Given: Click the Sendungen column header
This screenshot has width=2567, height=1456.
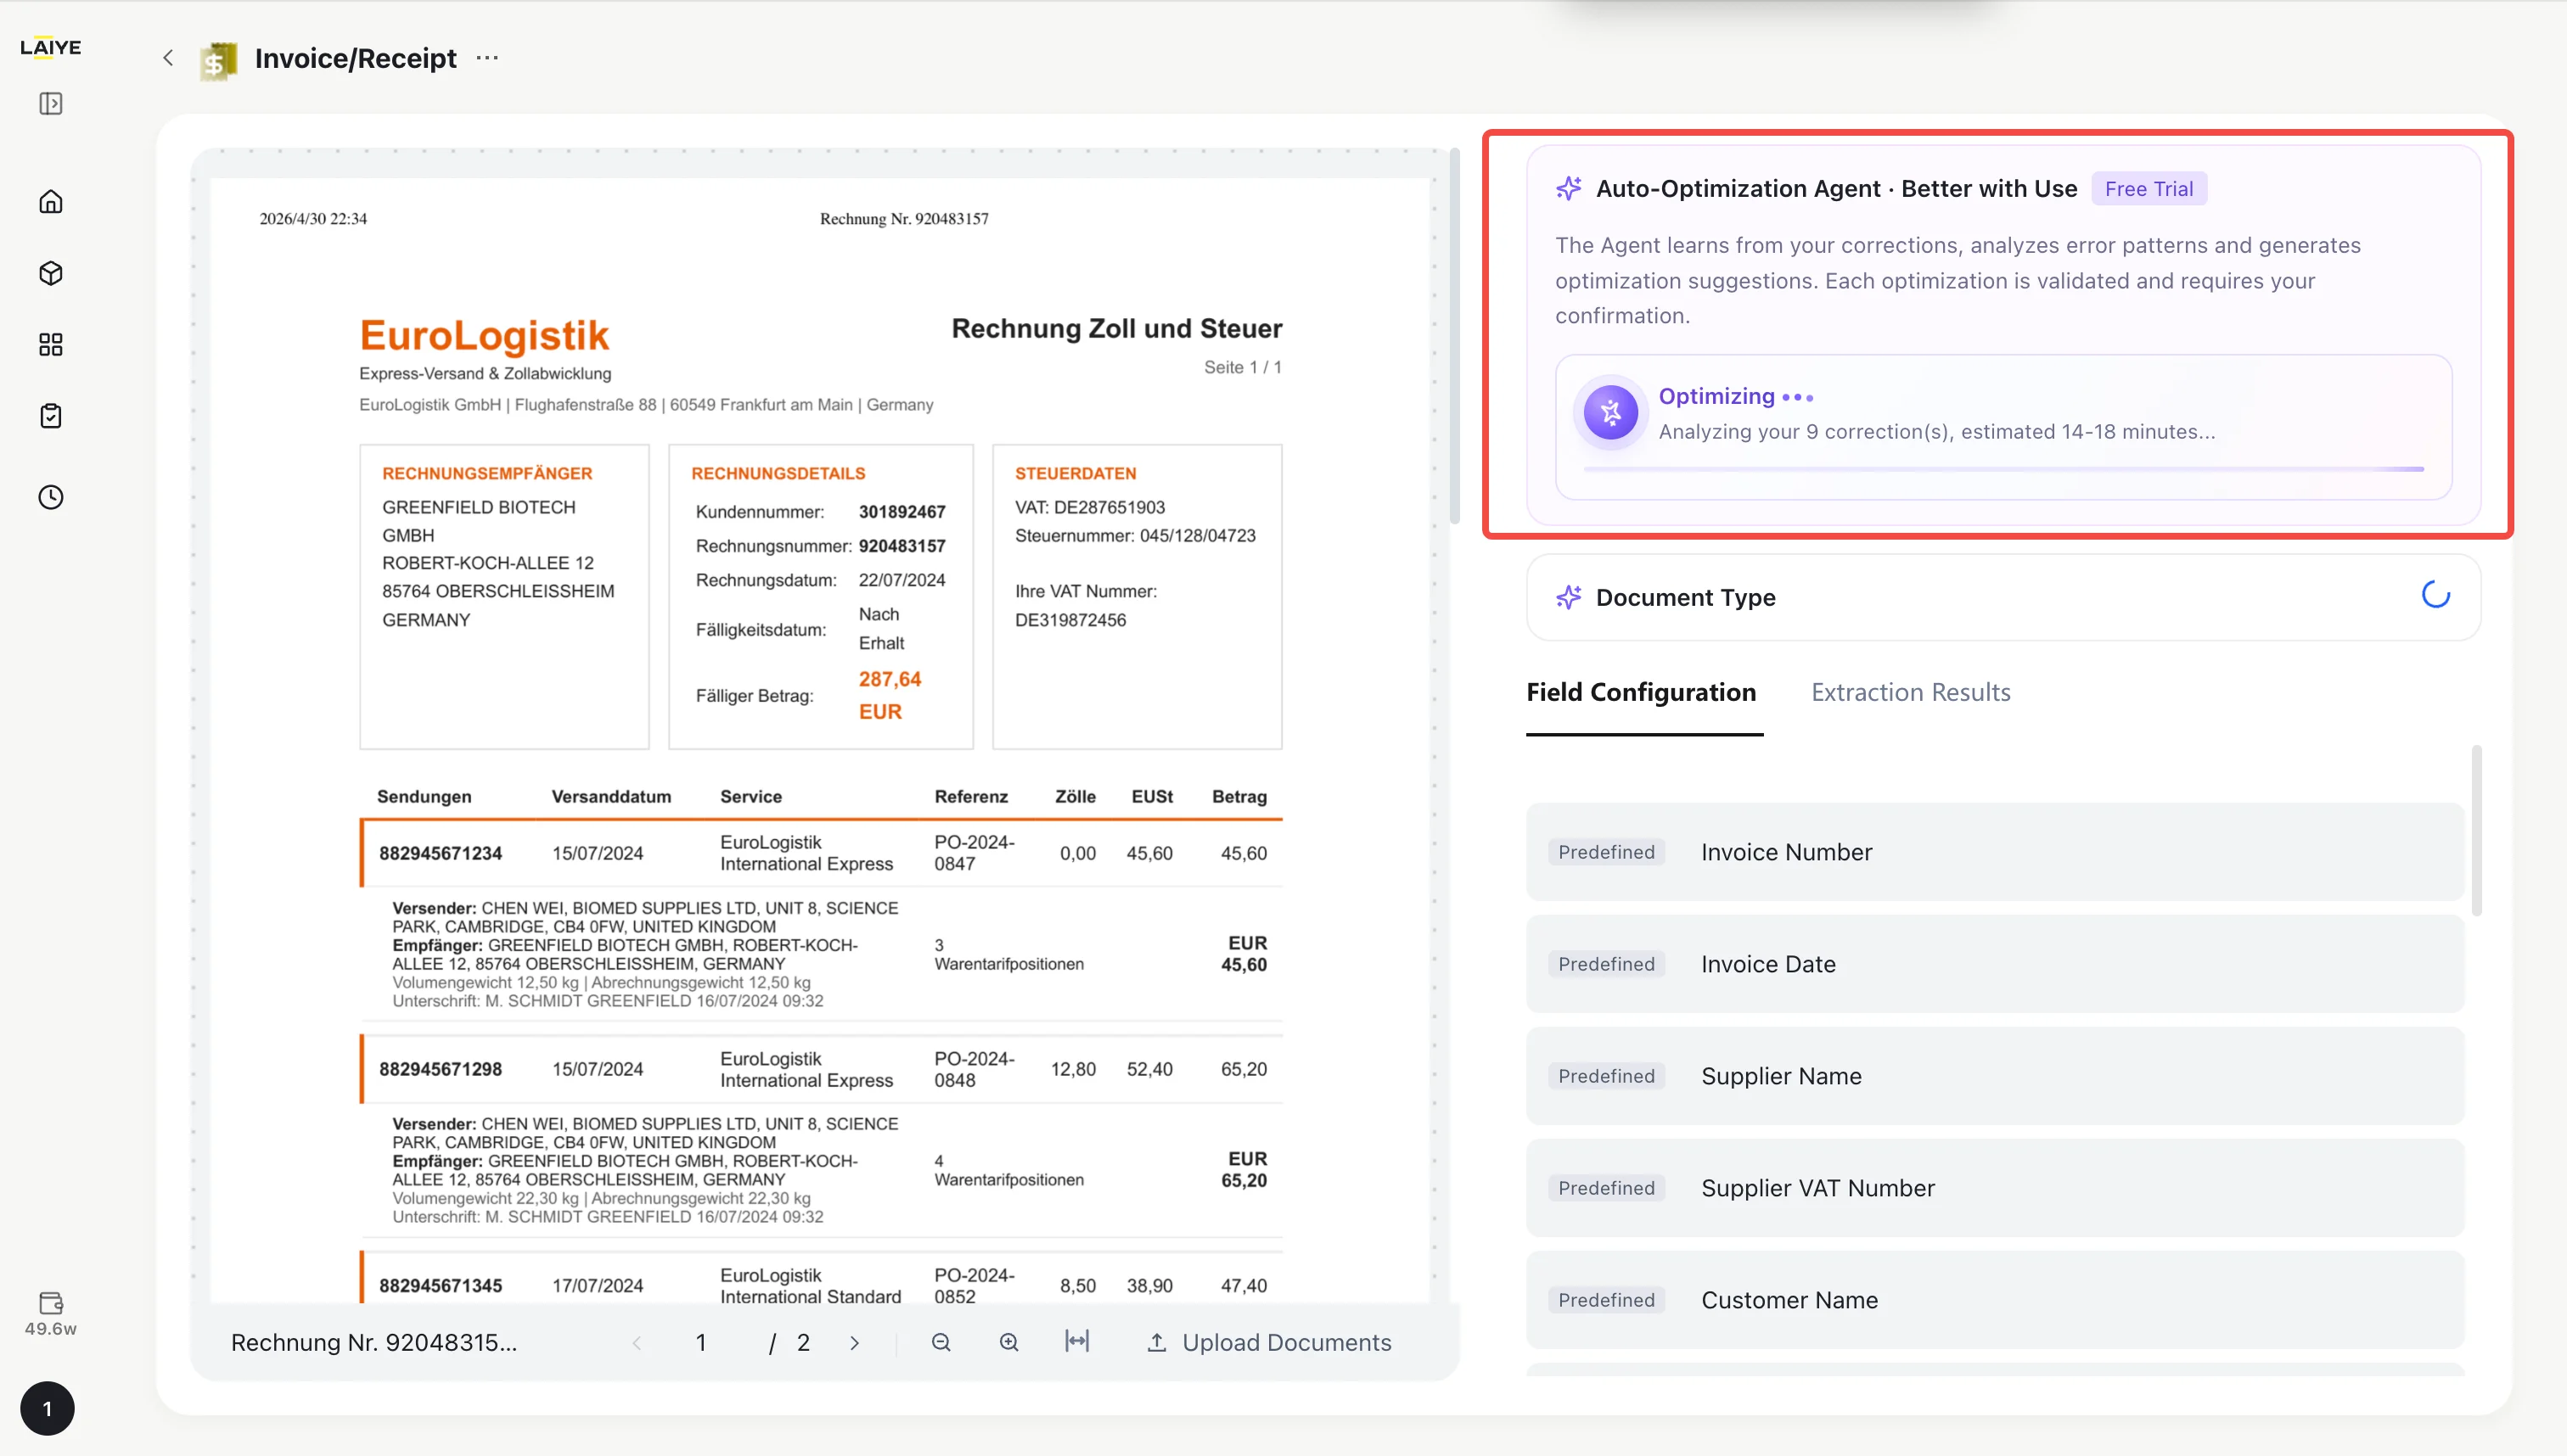Looking at the screenshot, I should (424, 797).
